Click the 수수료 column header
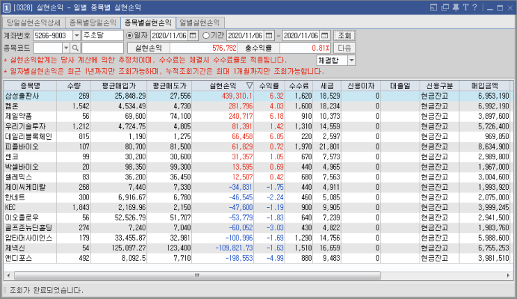 [x=299, y=86]
